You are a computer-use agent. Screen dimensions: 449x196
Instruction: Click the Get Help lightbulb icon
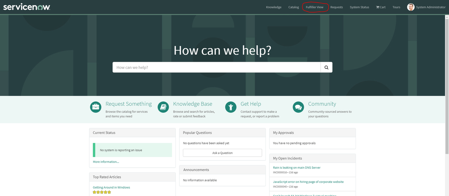tap(230, 107)
